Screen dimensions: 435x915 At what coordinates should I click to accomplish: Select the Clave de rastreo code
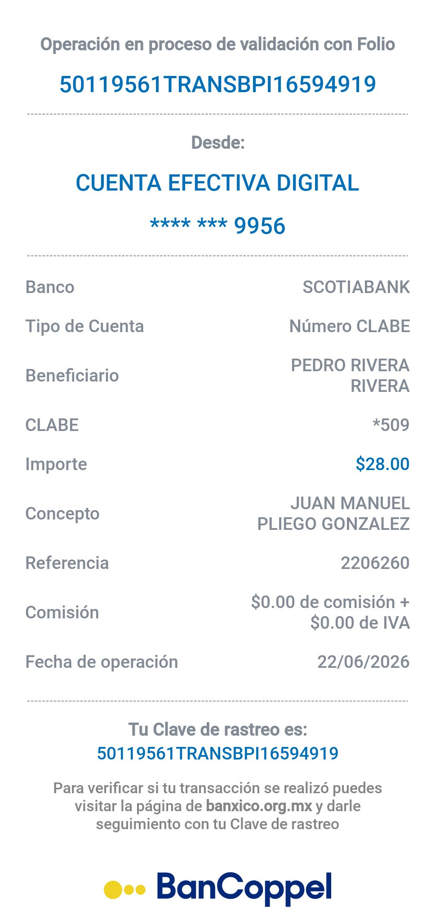pyautogui.click(x=217, y=753)
